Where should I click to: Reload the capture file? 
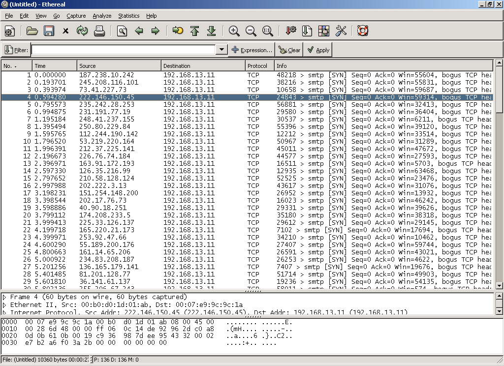coord(82,31)
